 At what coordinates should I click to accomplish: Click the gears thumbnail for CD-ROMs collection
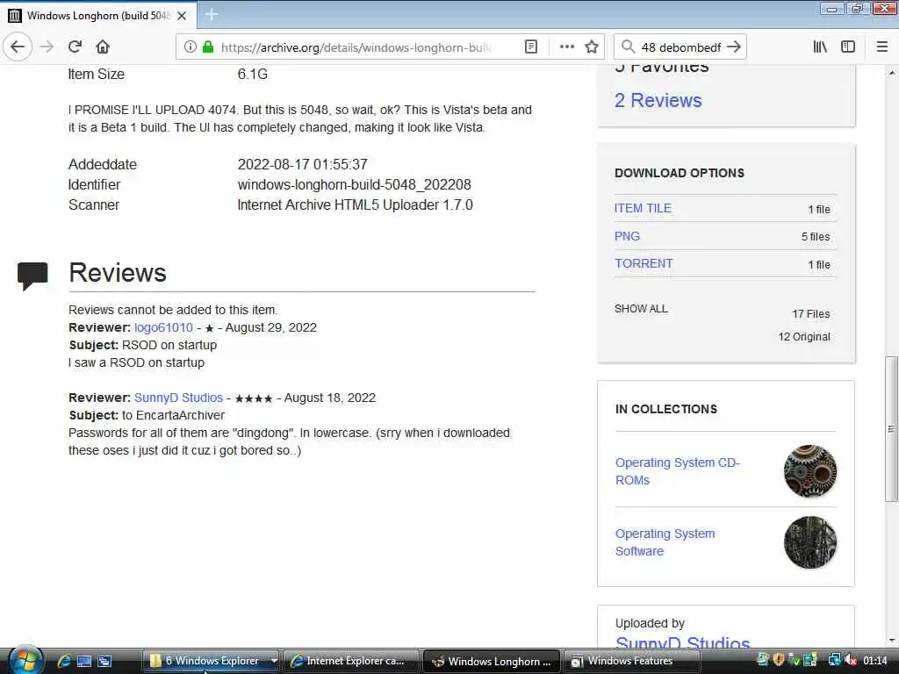tap(809, 471)
